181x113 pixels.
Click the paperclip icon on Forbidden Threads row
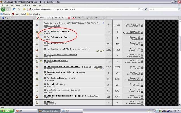pos(103,23)
